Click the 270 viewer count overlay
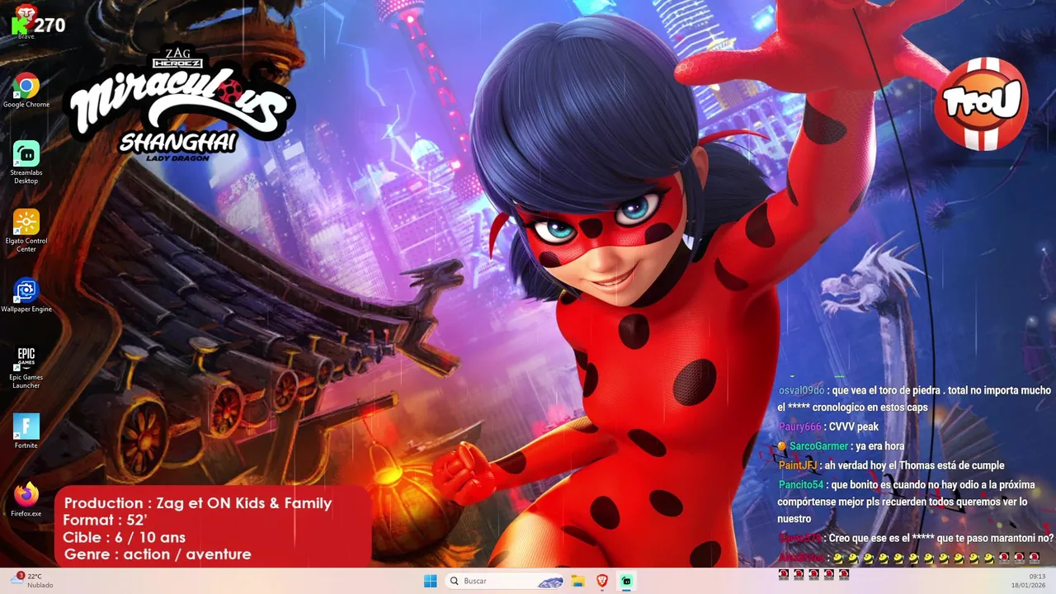 pos(49,26)
